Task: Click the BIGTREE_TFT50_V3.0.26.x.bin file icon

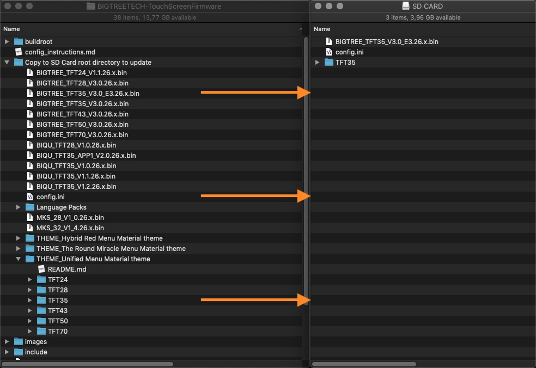Action: point(30,124)
